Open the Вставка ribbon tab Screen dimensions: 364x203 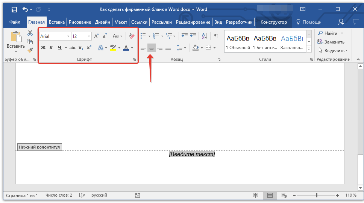coord(57,22)
